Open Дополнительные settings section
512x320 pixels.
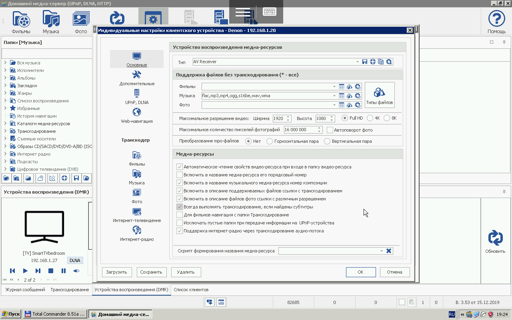point(137,78)
